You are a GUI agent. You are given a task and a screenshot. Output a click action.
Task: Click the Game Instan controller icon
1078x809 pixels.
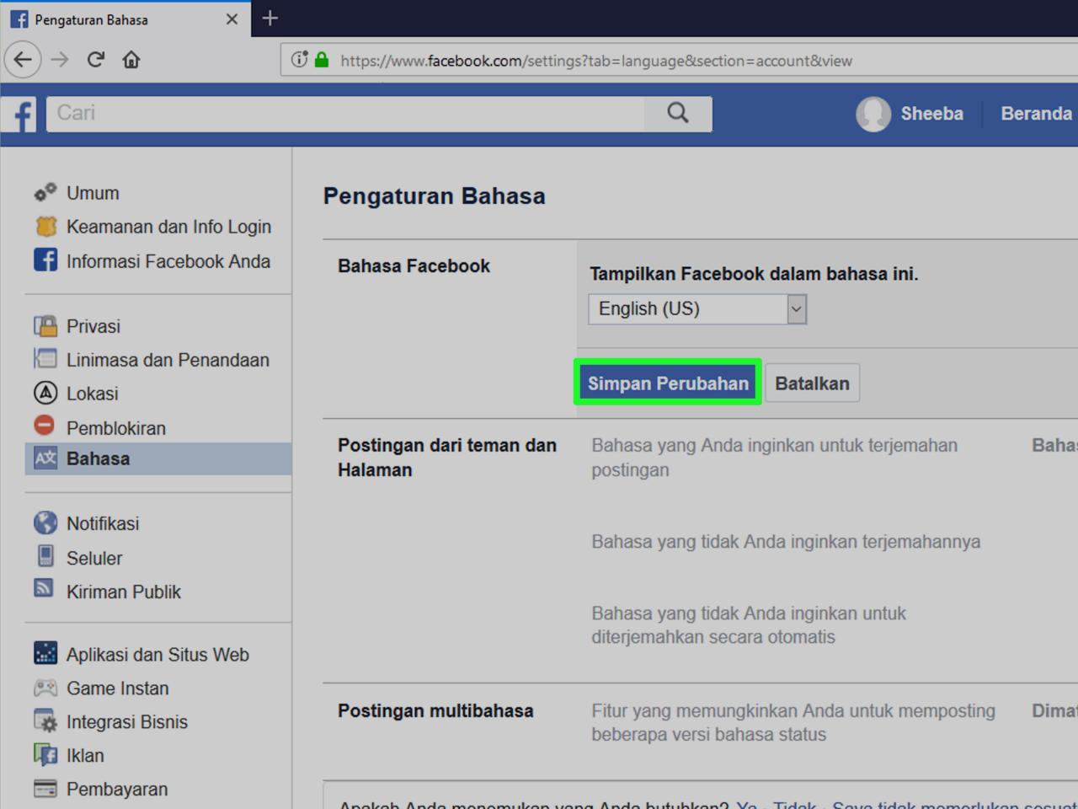tap(45, 688)
